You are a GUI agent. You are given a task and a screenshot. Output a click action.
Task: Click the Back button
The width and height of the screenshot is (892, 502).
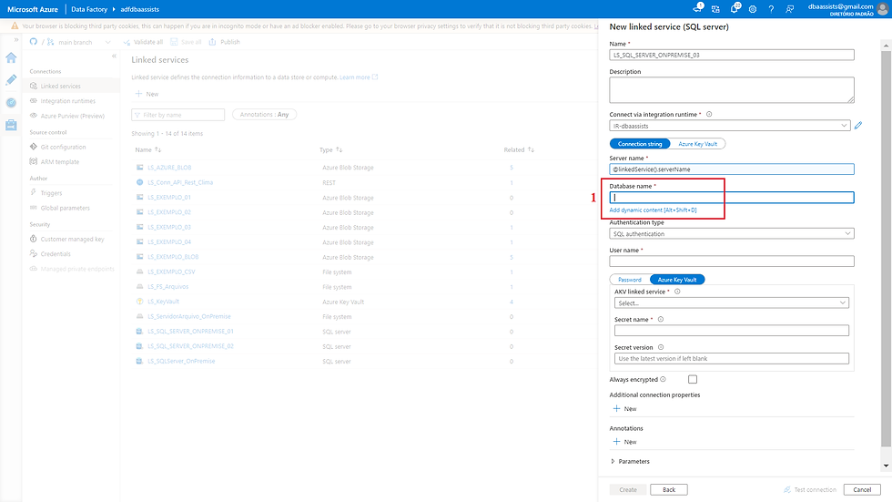point(669,489)
